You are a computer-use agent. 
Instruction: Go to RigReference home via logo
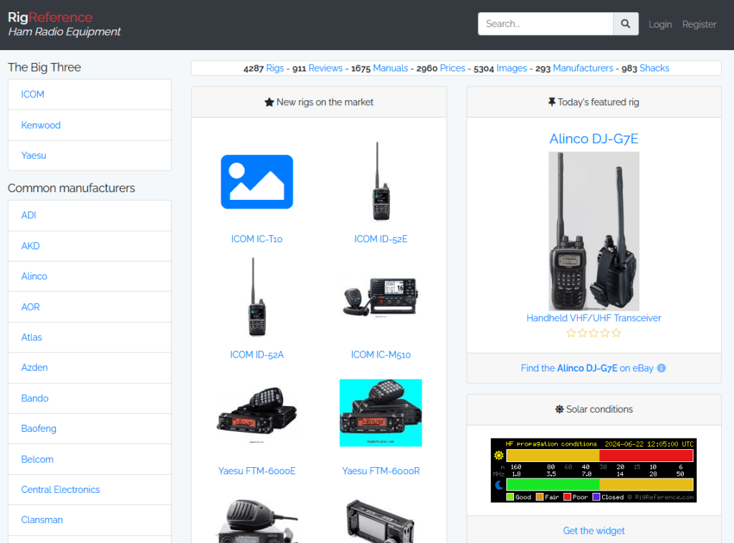pyautogui.click(x=64, y=24)
